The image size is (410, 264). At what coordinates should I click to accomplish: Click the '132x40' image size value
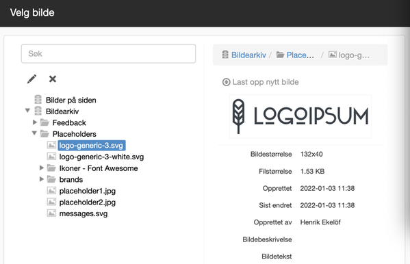click(x=311, y=154)
